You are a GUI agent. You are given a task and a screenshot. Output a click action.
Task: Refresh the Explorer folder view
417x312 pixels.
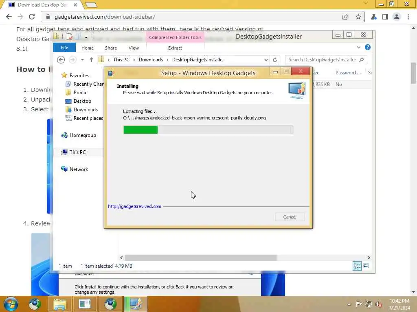pos(275,60)
